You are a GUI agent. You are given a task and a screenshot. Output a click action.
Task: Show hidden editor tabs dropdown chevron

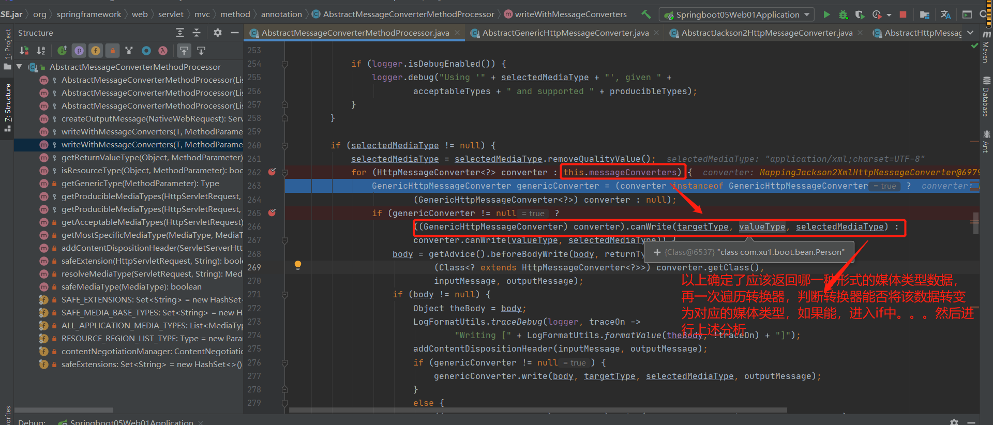coord(970,33)
